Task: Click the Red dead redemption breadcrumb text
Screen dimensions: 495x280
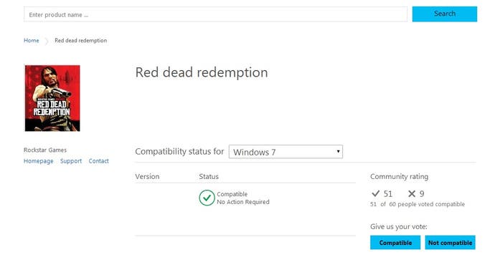Action: click(81, 40)
